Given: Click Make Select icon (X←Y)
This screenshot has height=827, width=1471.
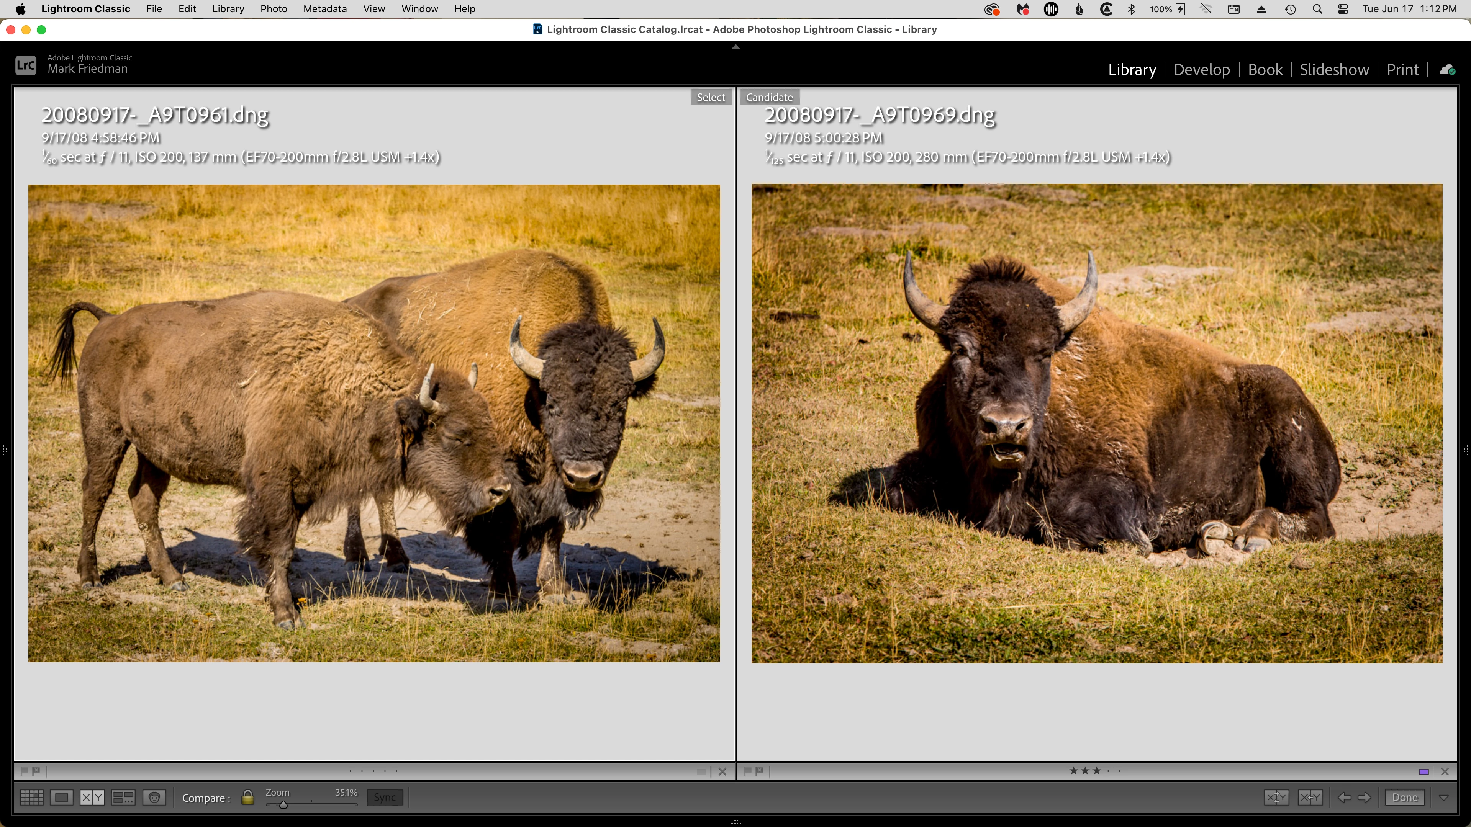Looking at the screenshot, I should 1310,798.
